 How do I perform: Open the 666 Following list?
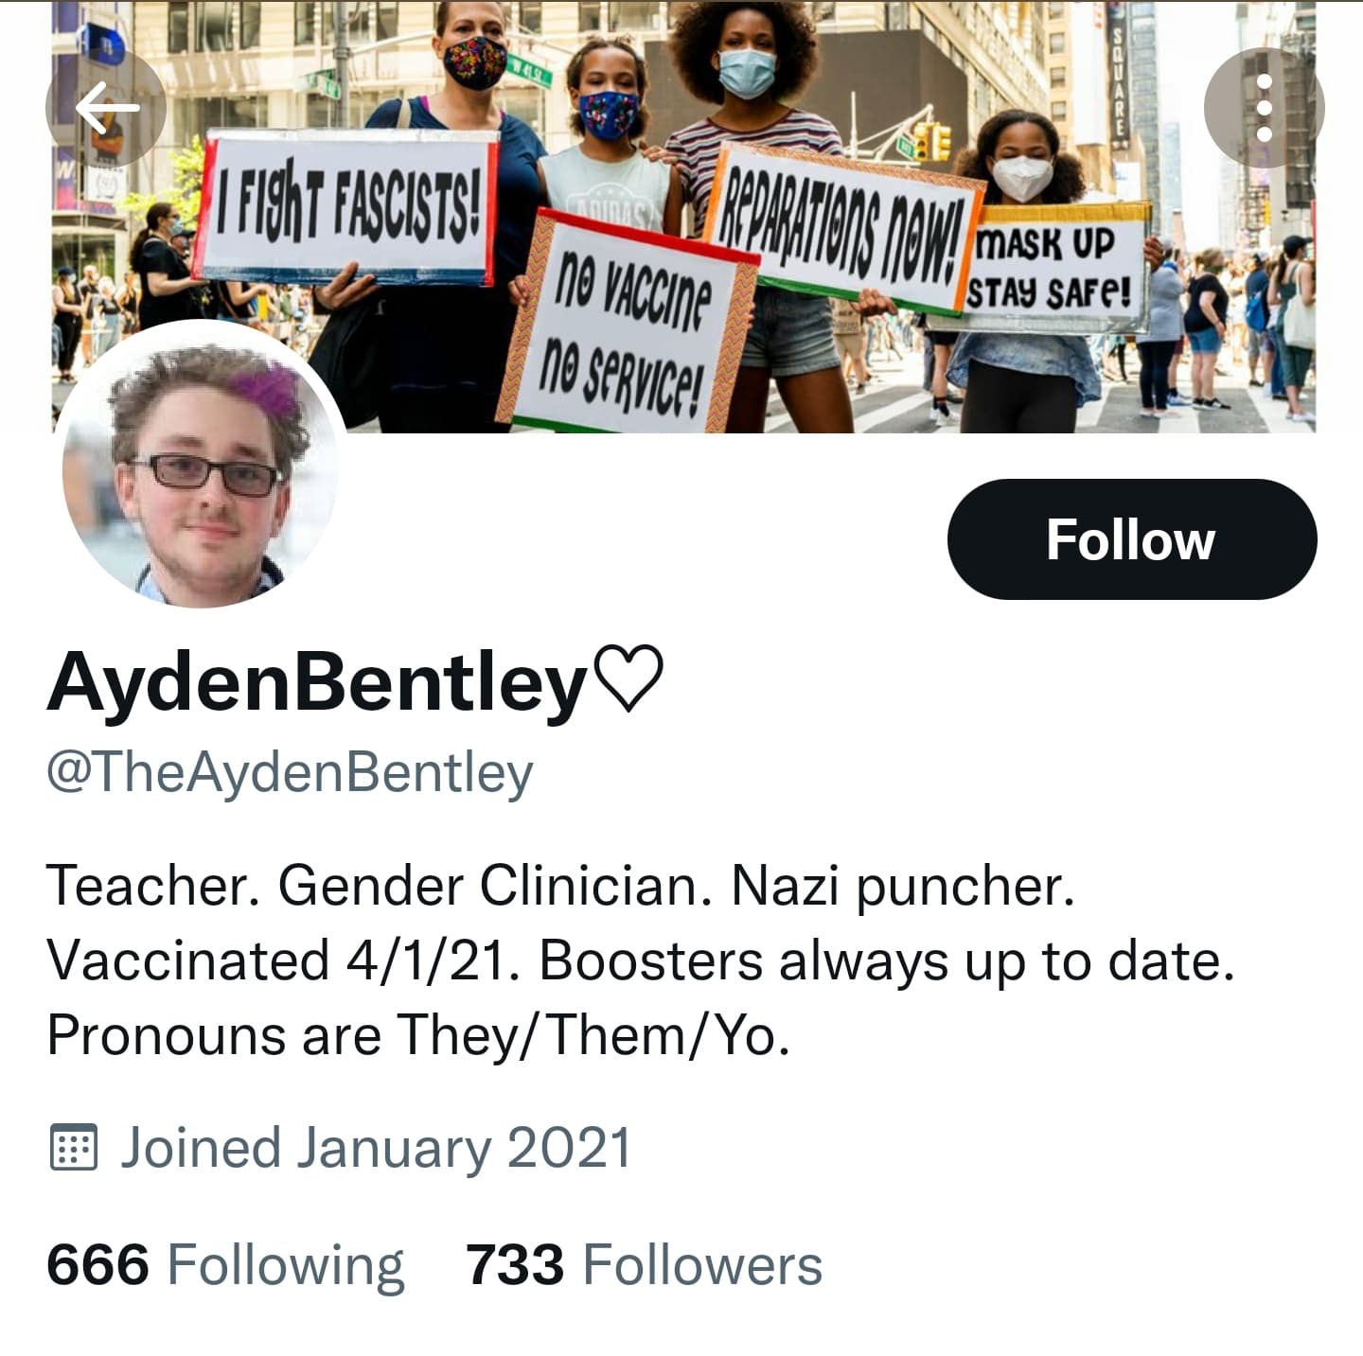point(225,1265)
